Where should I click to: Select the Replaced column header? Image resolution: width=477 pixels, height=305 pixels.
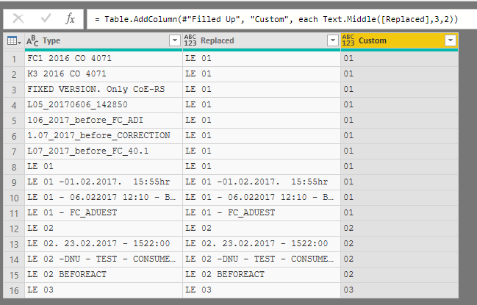click(x=262, y=40)
